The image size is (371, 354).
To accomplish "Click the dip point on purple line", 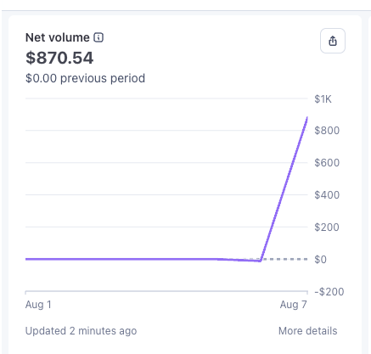I will [260, 261].
